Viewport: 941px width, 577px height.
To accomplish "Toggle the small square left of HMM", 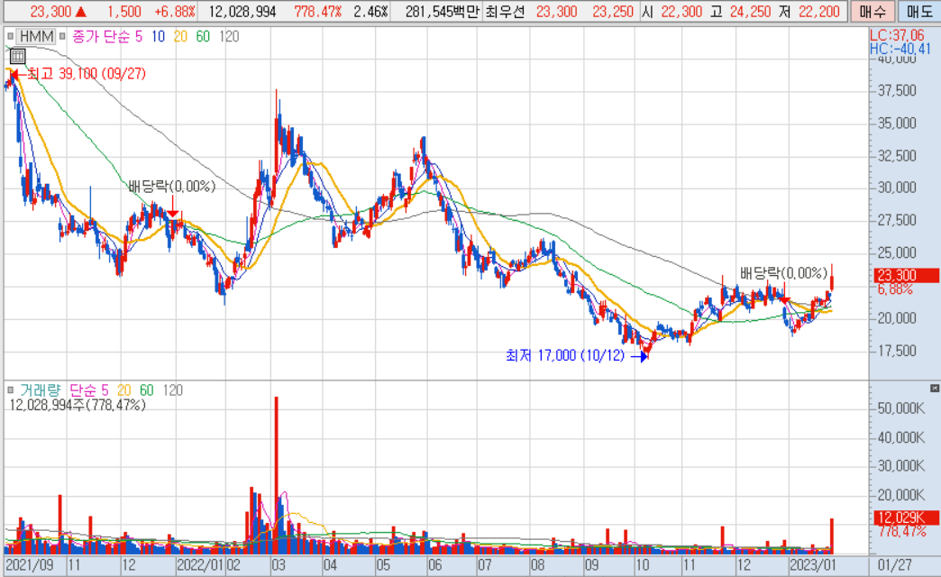I will [x=10, y=37].
